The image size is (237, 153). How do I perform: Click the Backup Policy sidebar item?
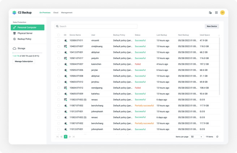pos(25,39)
